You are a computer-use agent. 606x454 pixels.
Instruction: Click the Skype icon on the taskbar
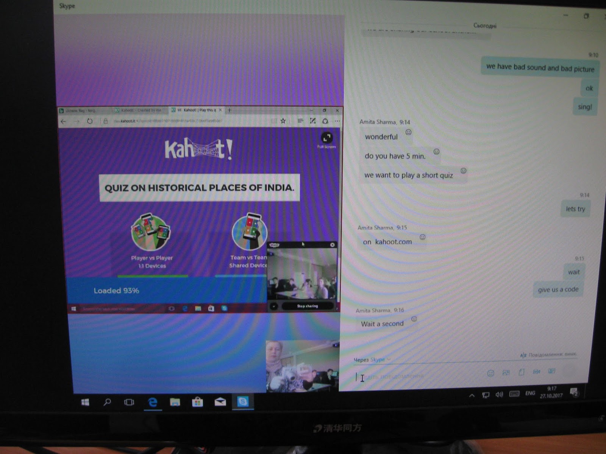point(243,401)
